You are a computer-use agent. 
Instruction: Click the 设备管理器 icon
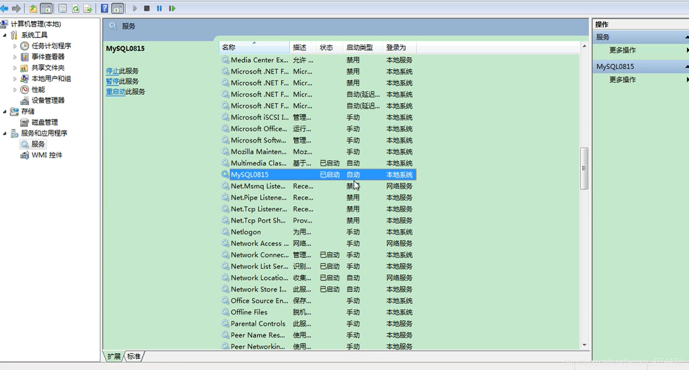tap(25, 101)
